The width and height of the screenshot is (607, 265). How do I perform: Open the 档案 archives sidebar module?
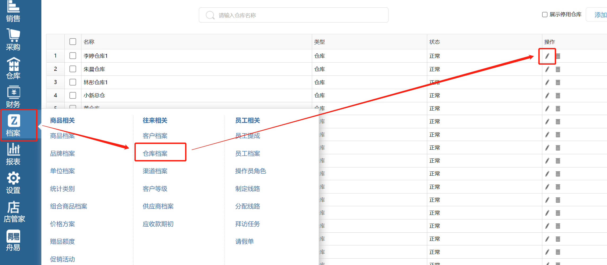(13, 126)
